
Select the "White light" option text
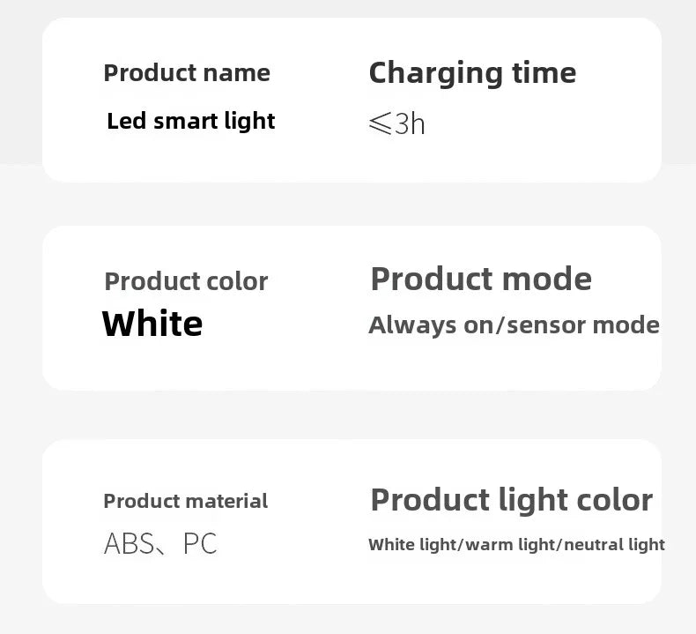coord(412,544)
